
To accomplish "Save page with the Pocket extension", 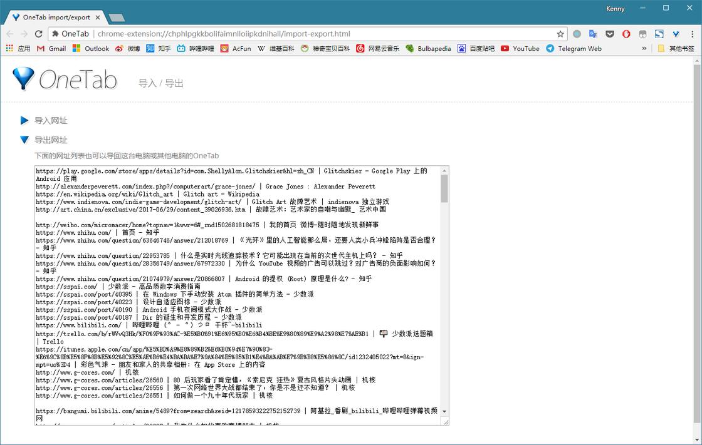I will (x=610, y=34).
